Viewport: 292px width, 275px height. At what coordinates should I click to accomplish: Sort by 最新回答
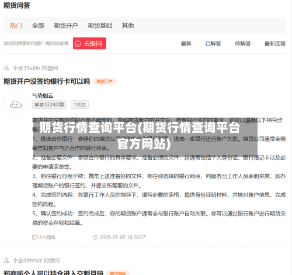coord(275,43)
